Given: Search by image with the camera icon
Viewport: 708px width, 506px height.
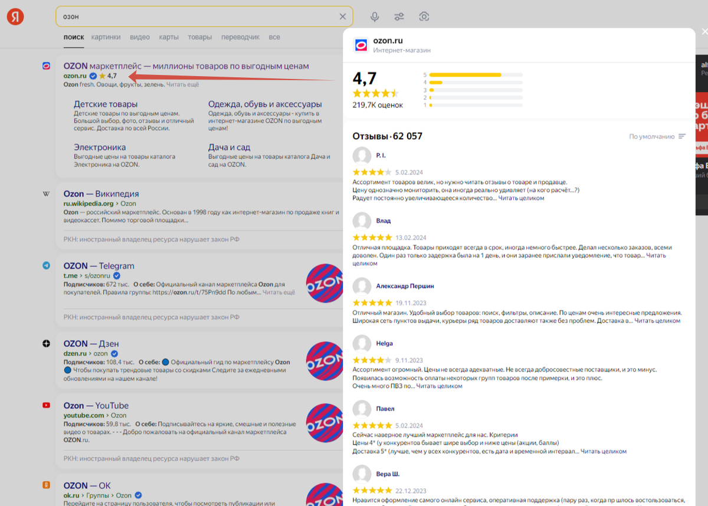Looking at the screenshot, I should [424, 17].
